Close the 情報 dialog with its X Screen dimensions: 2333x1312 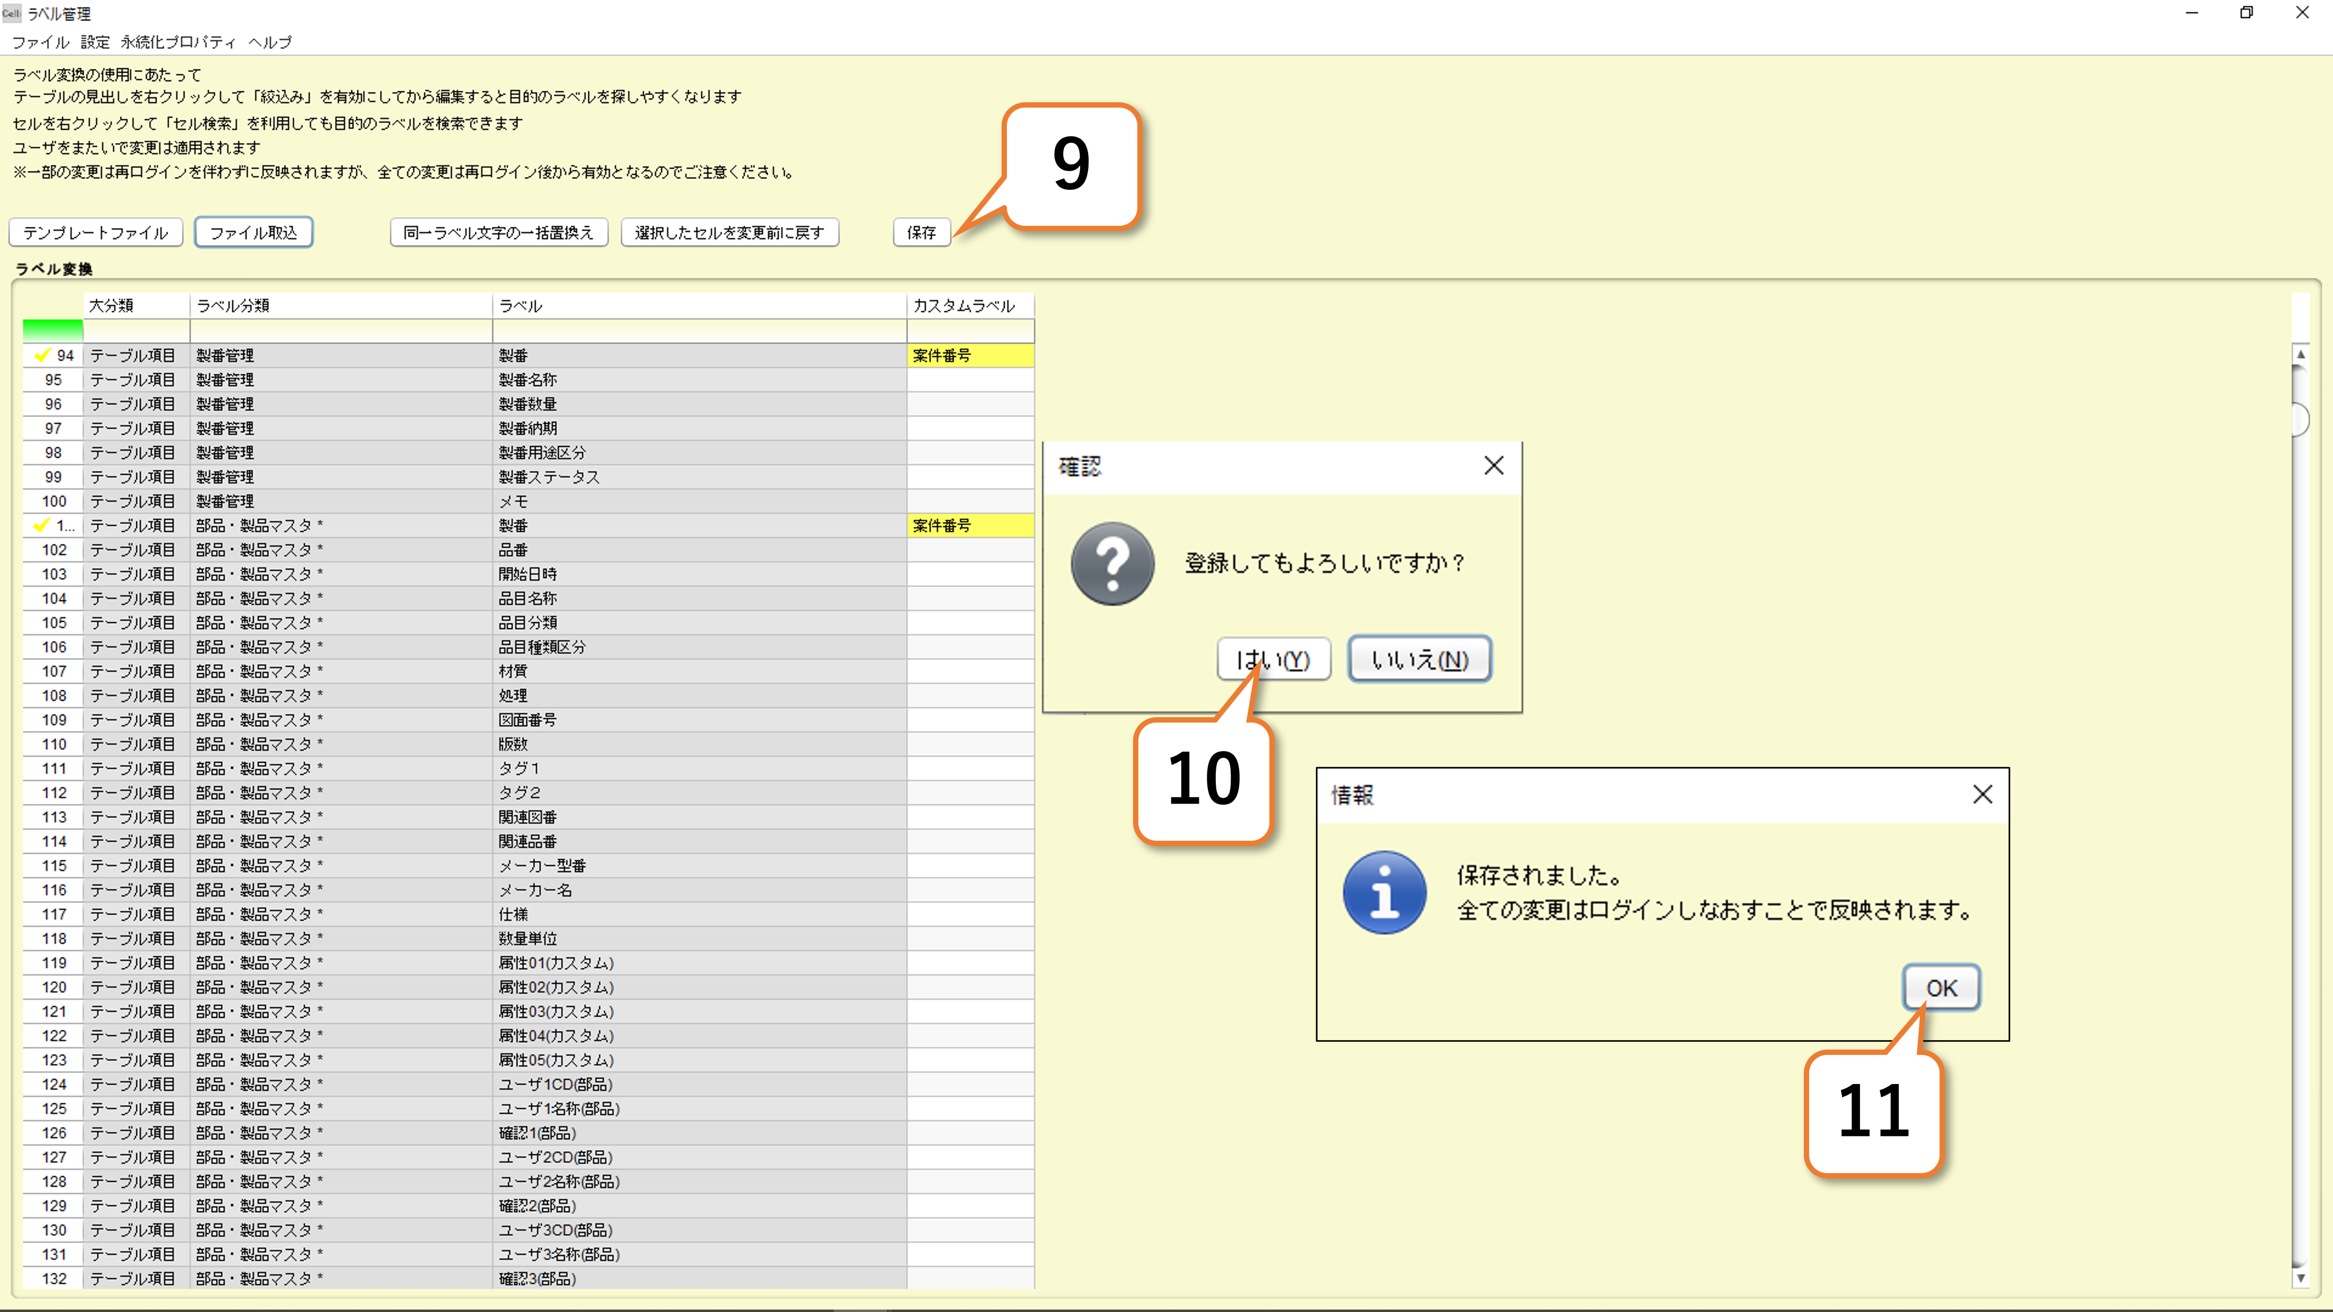click(1981, 794)
